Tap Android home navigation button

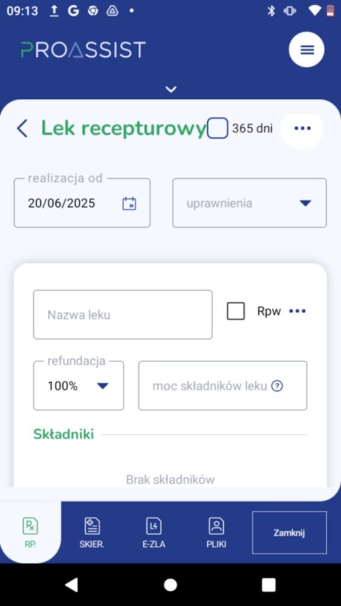pos(170,585)
